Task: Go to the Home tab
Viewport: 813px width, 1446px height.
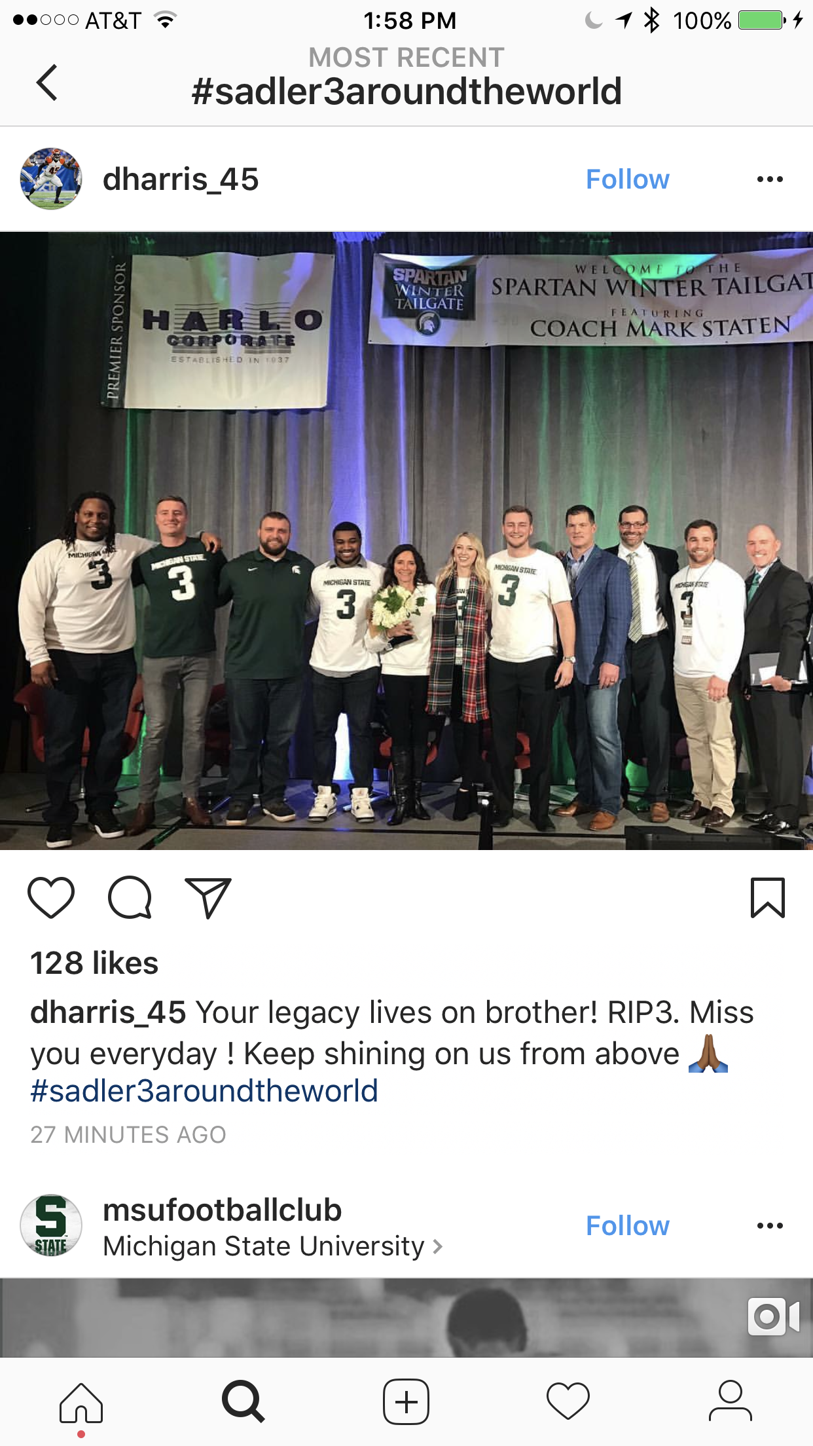Action: [81, 1401]
